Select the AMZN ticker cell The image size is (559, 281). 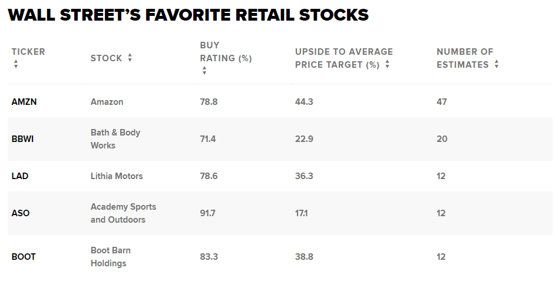tap(24, 102)
